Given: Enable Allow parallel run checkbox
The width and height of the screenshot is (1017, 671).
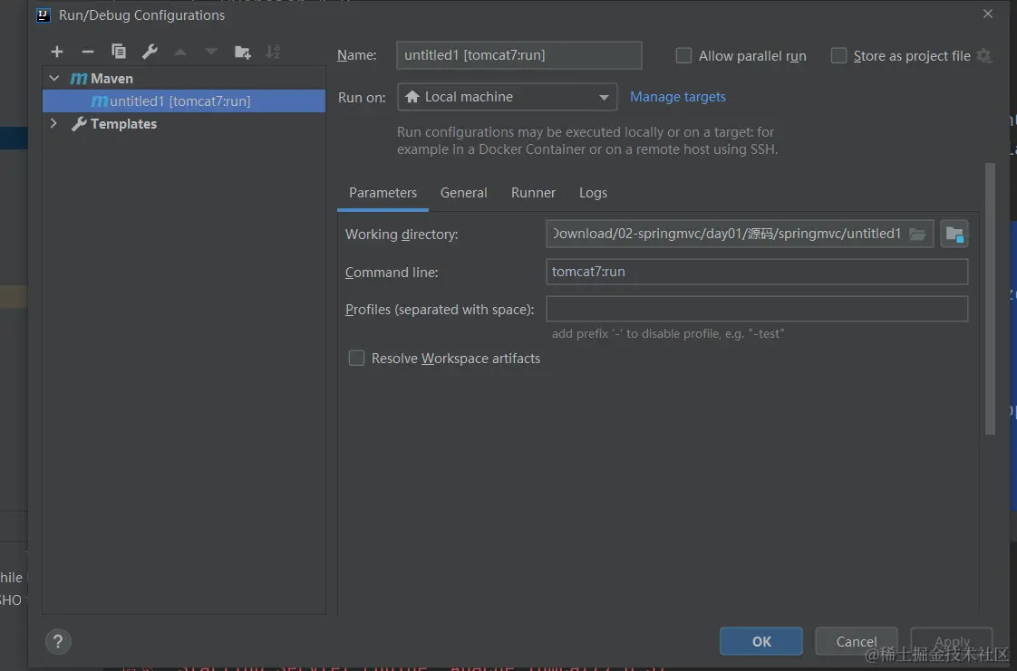Looking at the screenshot, I should click(x=683, y=56).
